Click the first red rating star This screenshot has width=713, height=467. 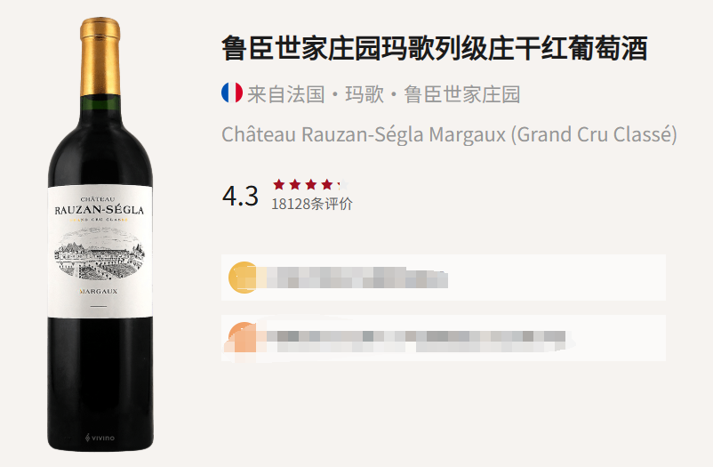point(279,184)
